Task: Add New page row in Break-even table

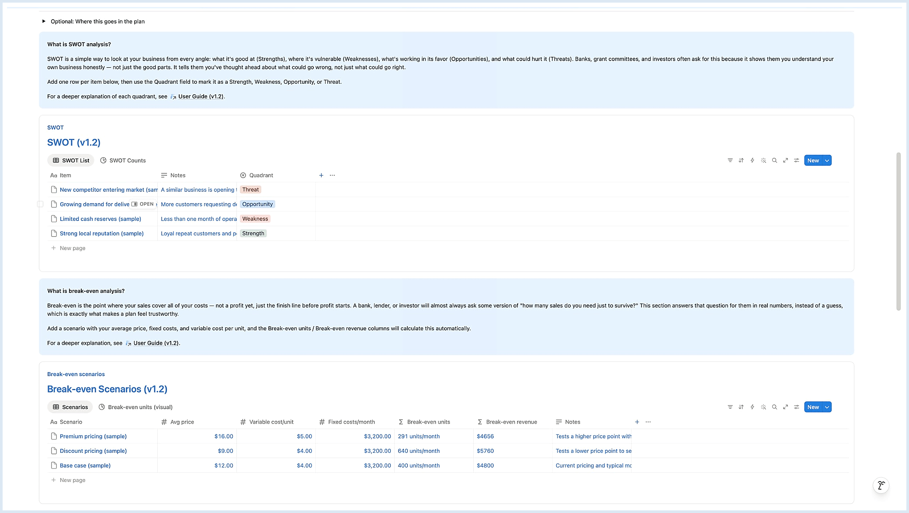Action: [68, 480]
